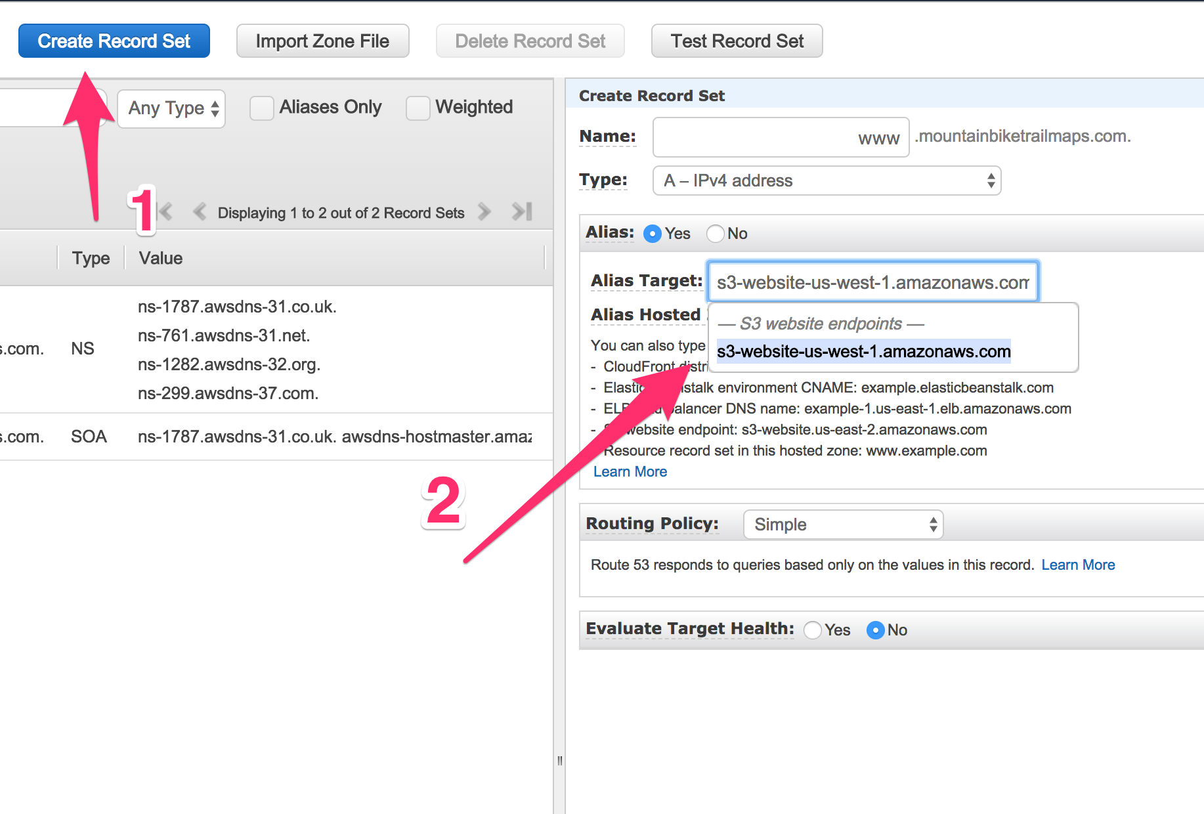Go to first page of record sets

(x=166, y=211)
